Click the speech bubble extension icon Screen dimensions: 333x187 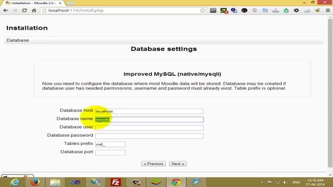coord(254,10)
